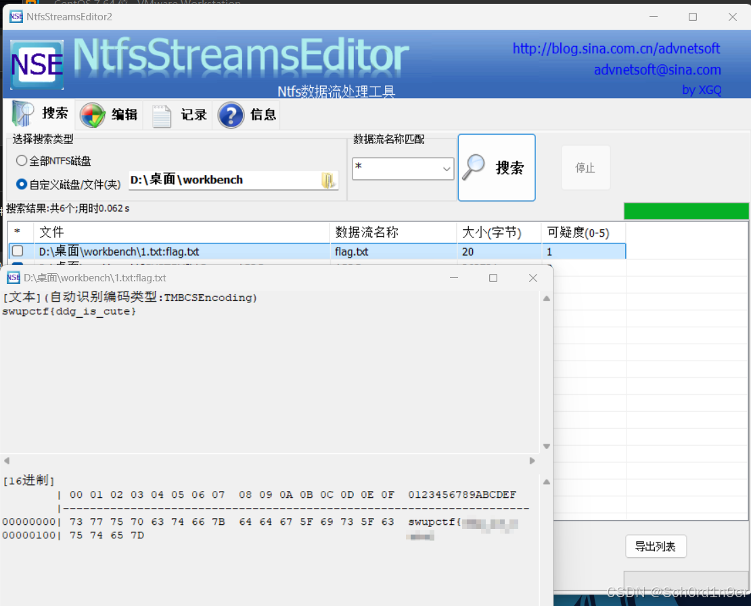Image resolution: width=751 pixels, height=606 pixels.
Task: Click the swupctf{ddg_is_cute} text line
Action: tap(69, 311)
